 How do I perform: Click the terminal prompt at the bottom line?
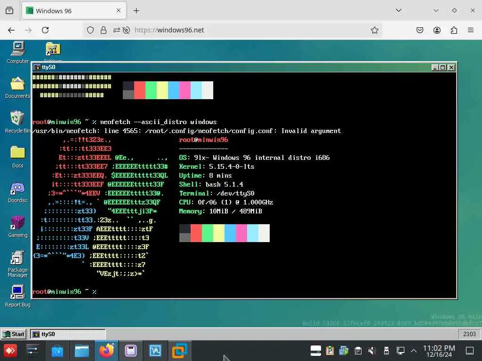pyautogui.click(x=64, y=291)
